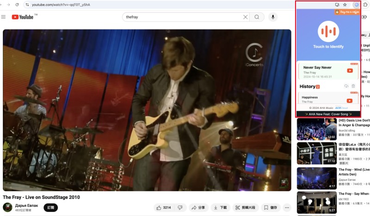370x216 pixels.
Task: Open Buy me a coffee link
Action: pyautogui.click(x=347, y=12)
